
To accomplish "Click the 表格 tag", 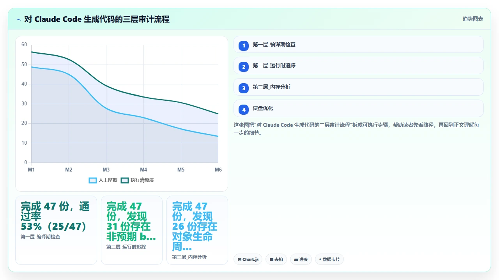I will [276, 259].
